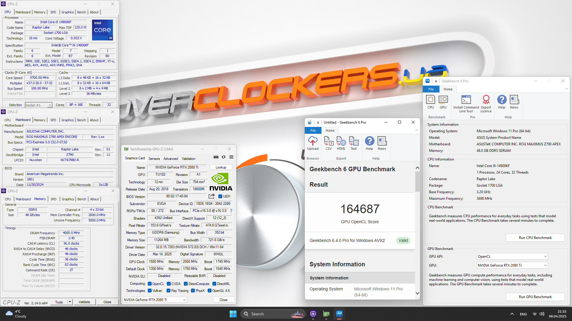Open GPU-Z hamburger menu

231,157
